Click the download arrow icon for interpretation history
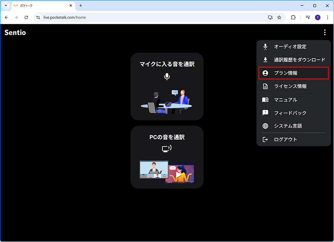 [265, 60]
